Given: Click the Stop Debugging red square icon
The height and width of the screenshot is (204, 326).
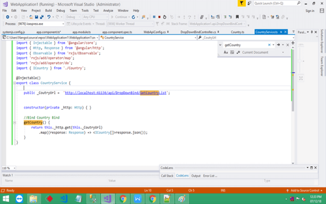Looking at the screenshot, I should 159,17.
